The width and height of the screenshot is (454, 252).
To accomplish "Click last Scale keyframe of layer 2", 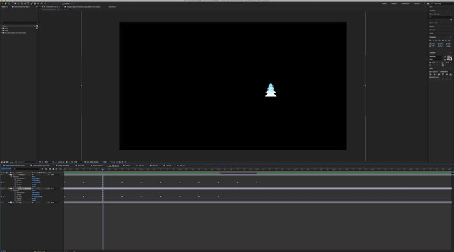I will tap(219, 196).
